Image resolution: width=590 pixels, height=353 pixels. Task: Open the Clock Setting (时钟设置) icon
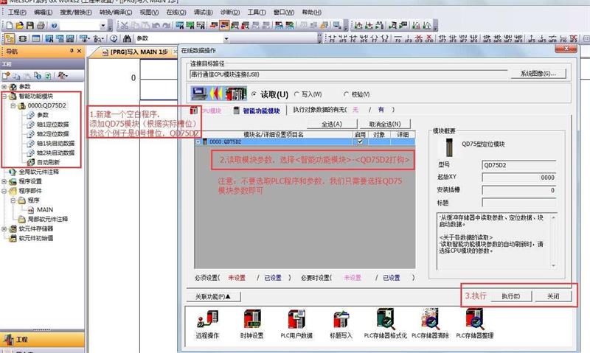click(x=253, y=319)
